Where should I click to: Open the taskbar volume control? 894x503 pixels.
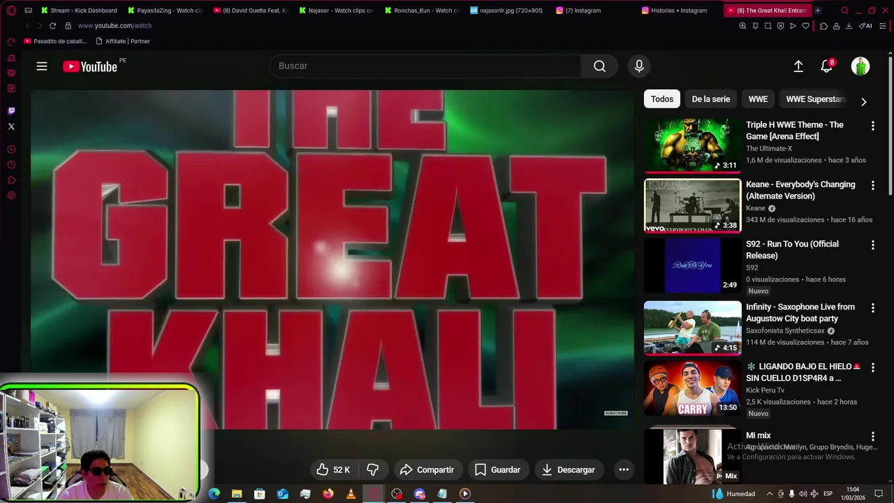(803, 494)
